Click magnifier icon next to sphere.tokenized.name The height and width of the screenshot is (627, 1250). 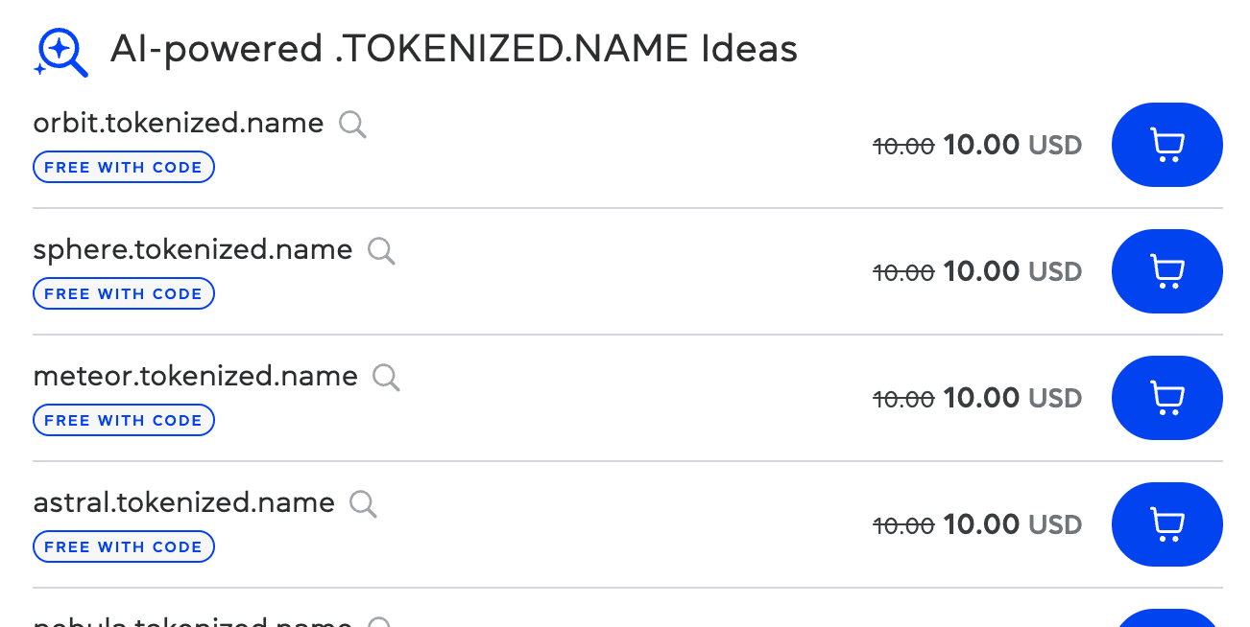pyautogui.click(x=381, y=251)
